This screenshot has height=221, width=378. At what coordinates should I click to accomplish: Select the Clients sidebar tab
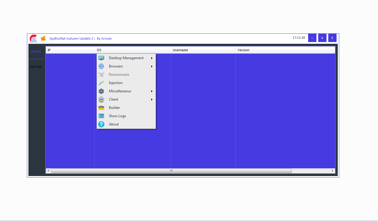(x=36, y=51)
